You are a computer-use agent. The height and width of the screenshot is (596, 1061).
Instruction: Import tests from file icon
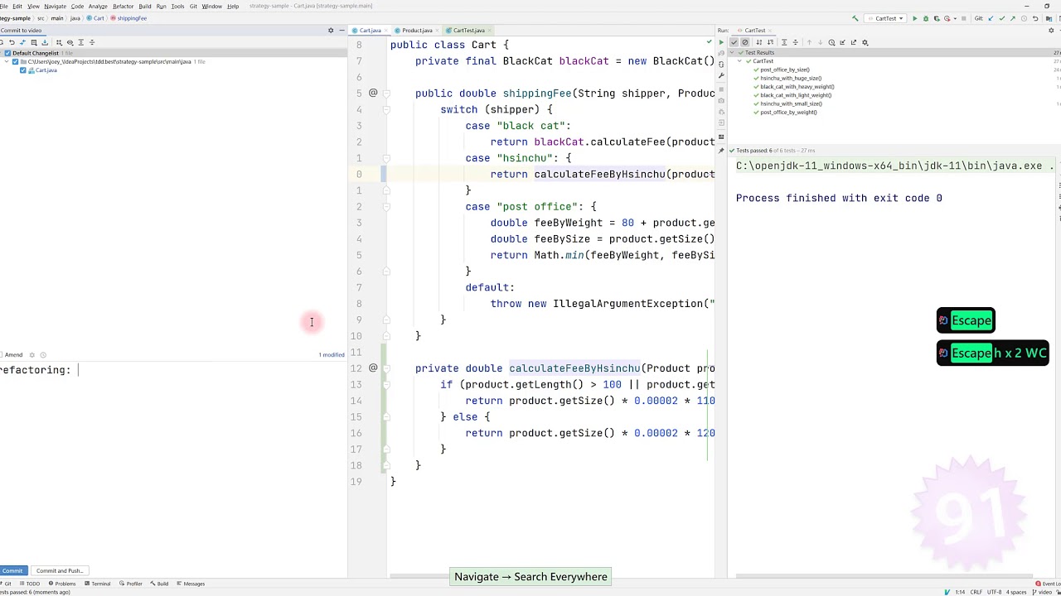pos(842,42)
